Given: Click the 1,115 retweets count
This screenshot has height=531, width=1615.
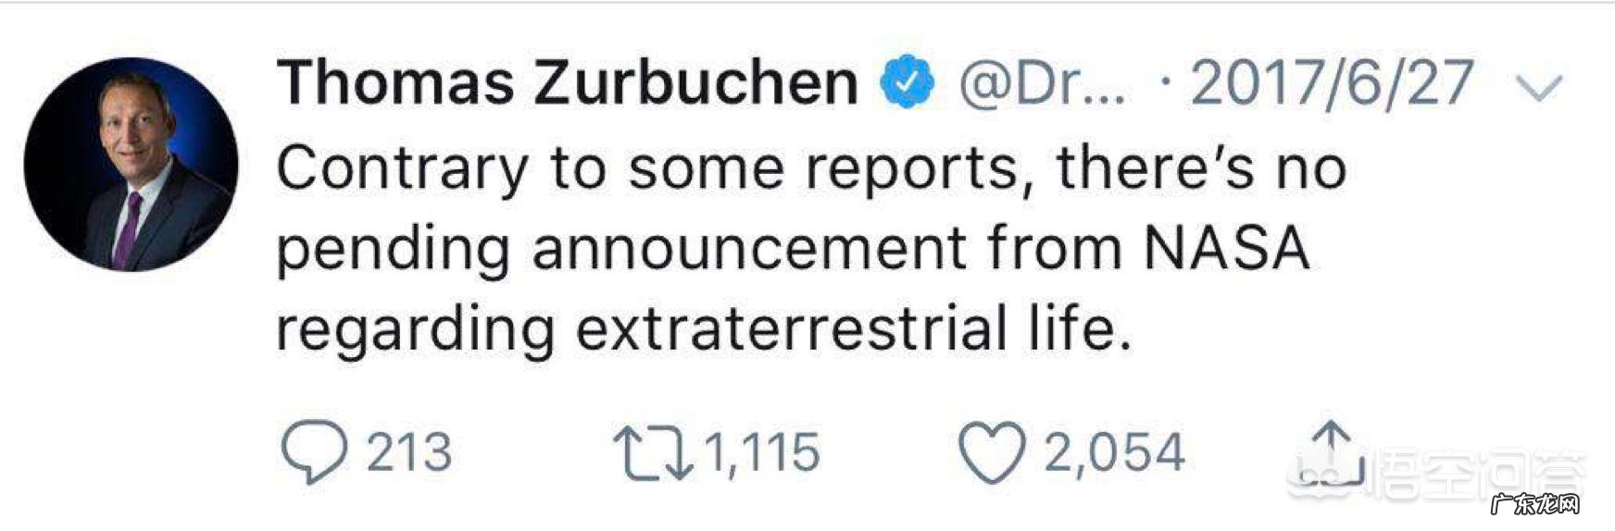Looking at the screenshot, I should pos(762,453).
